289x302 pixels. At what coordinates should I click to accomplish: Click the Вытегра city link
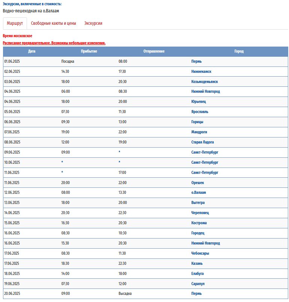[198, 202]
